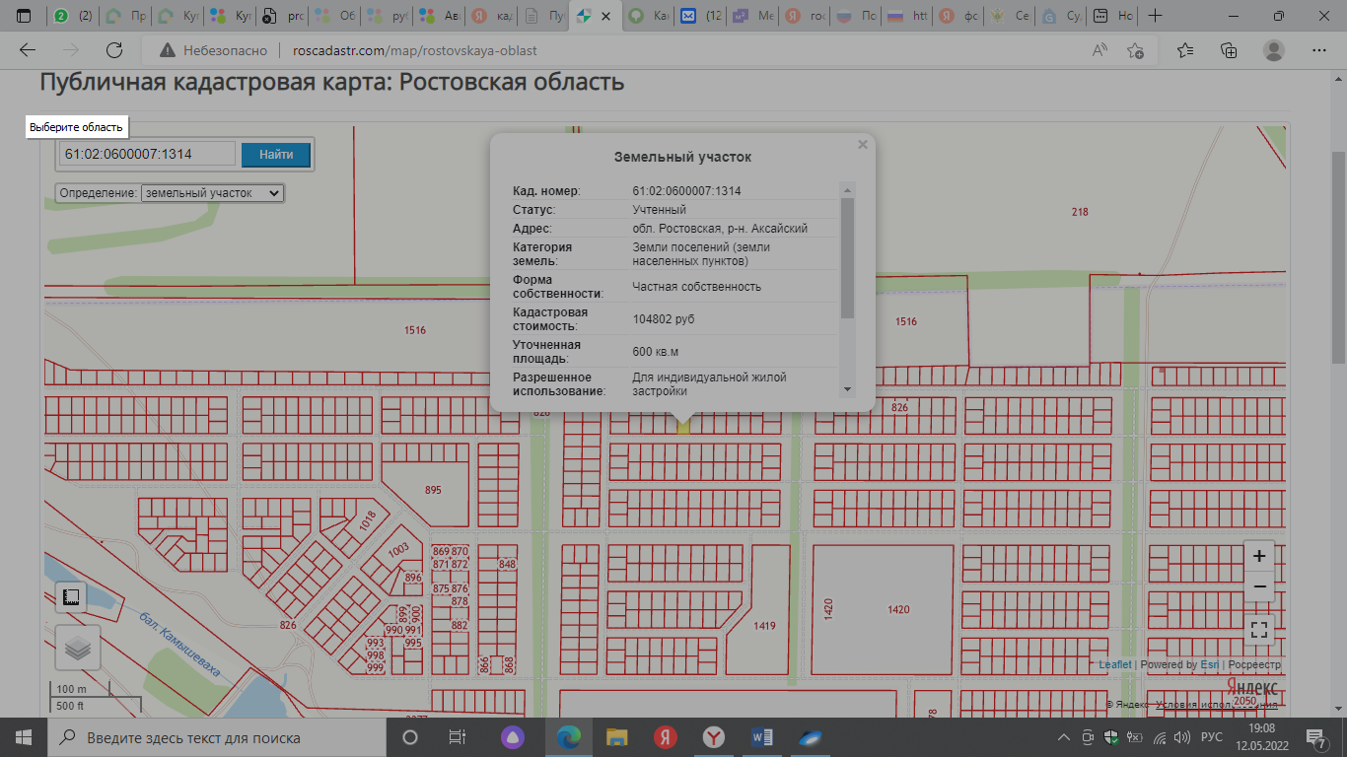The width and height of the screenshot is (1347, 757).
Task: Click the cadastral number input field
Action: (x=148, y=155)
